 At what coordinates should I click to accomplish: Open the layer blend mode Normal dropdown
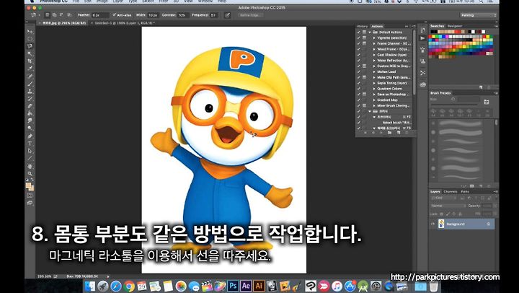[448, 206]
